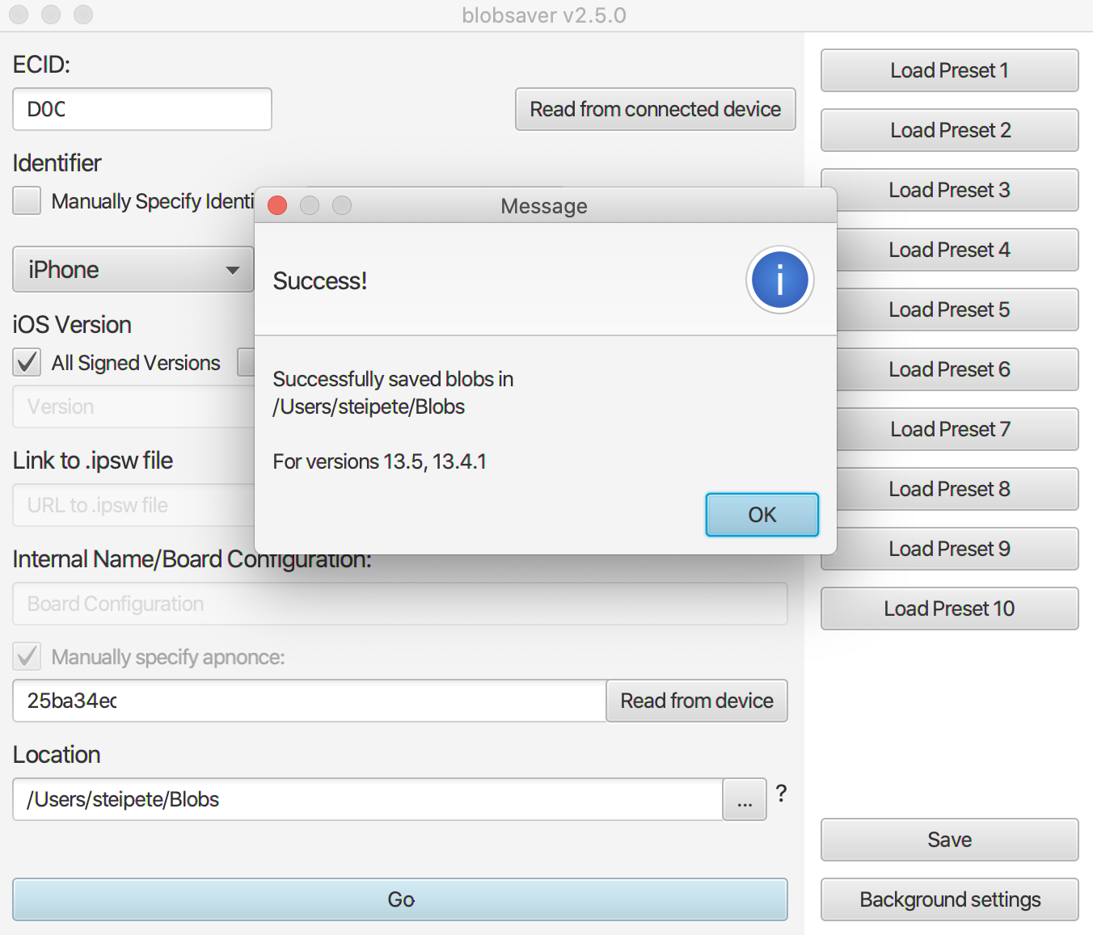Uncheck All Signed Versions checkbox
The height and width of the screenshot is (935, 1093).
tap(27, 362)
